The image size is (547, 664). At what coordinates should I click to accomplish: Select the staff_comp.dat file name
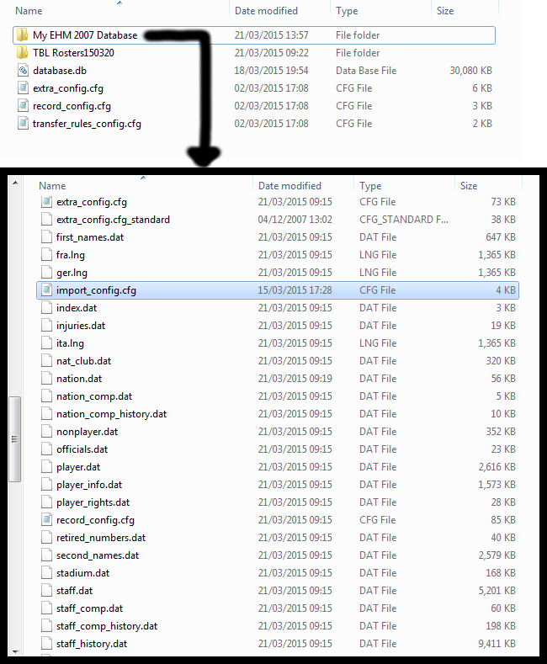(90, 608)
